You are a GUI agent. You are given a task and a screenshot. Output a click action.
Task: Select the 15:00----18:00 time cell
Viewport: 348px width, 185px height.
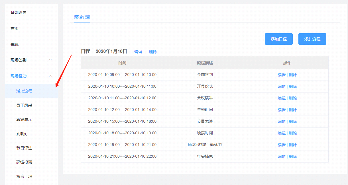(x=122, y=122)
